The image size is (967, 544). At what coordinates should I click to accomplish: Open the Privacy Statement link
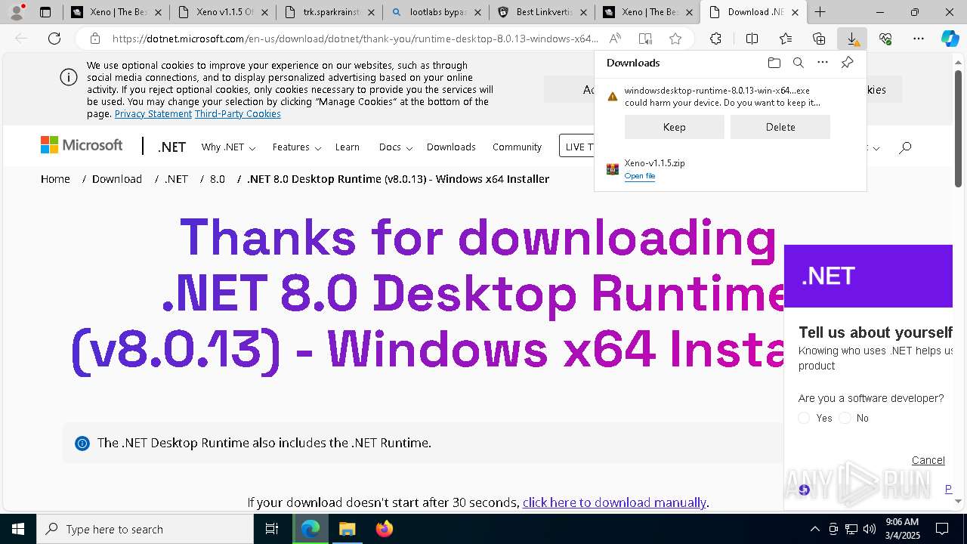click(x=153, y=114)
